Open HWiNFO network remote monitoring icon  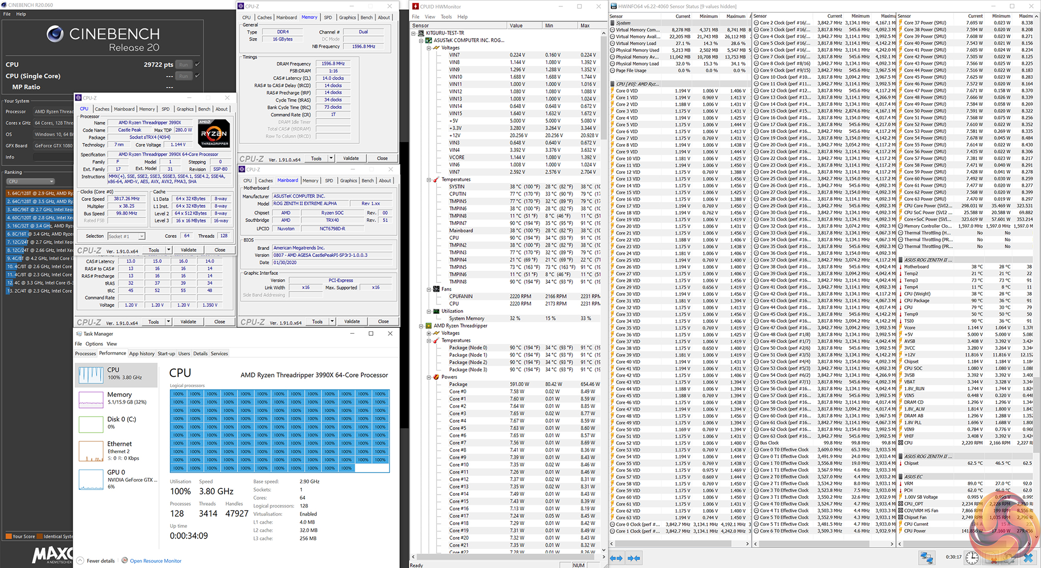[x=926, y=557]
